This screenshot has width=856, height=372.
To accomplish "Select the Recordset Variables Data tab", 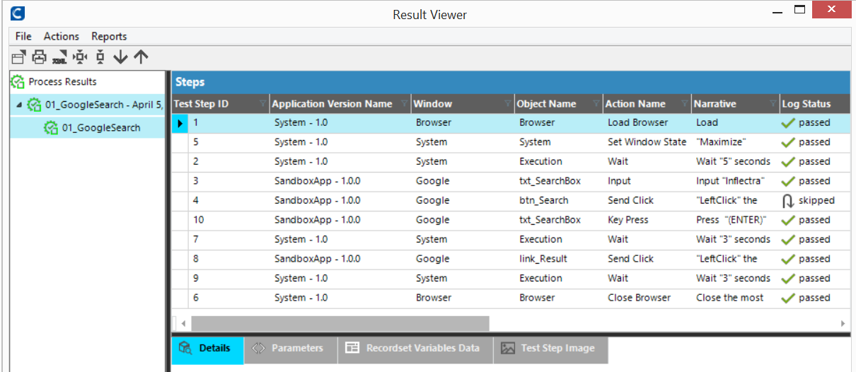I will [415, 348].
